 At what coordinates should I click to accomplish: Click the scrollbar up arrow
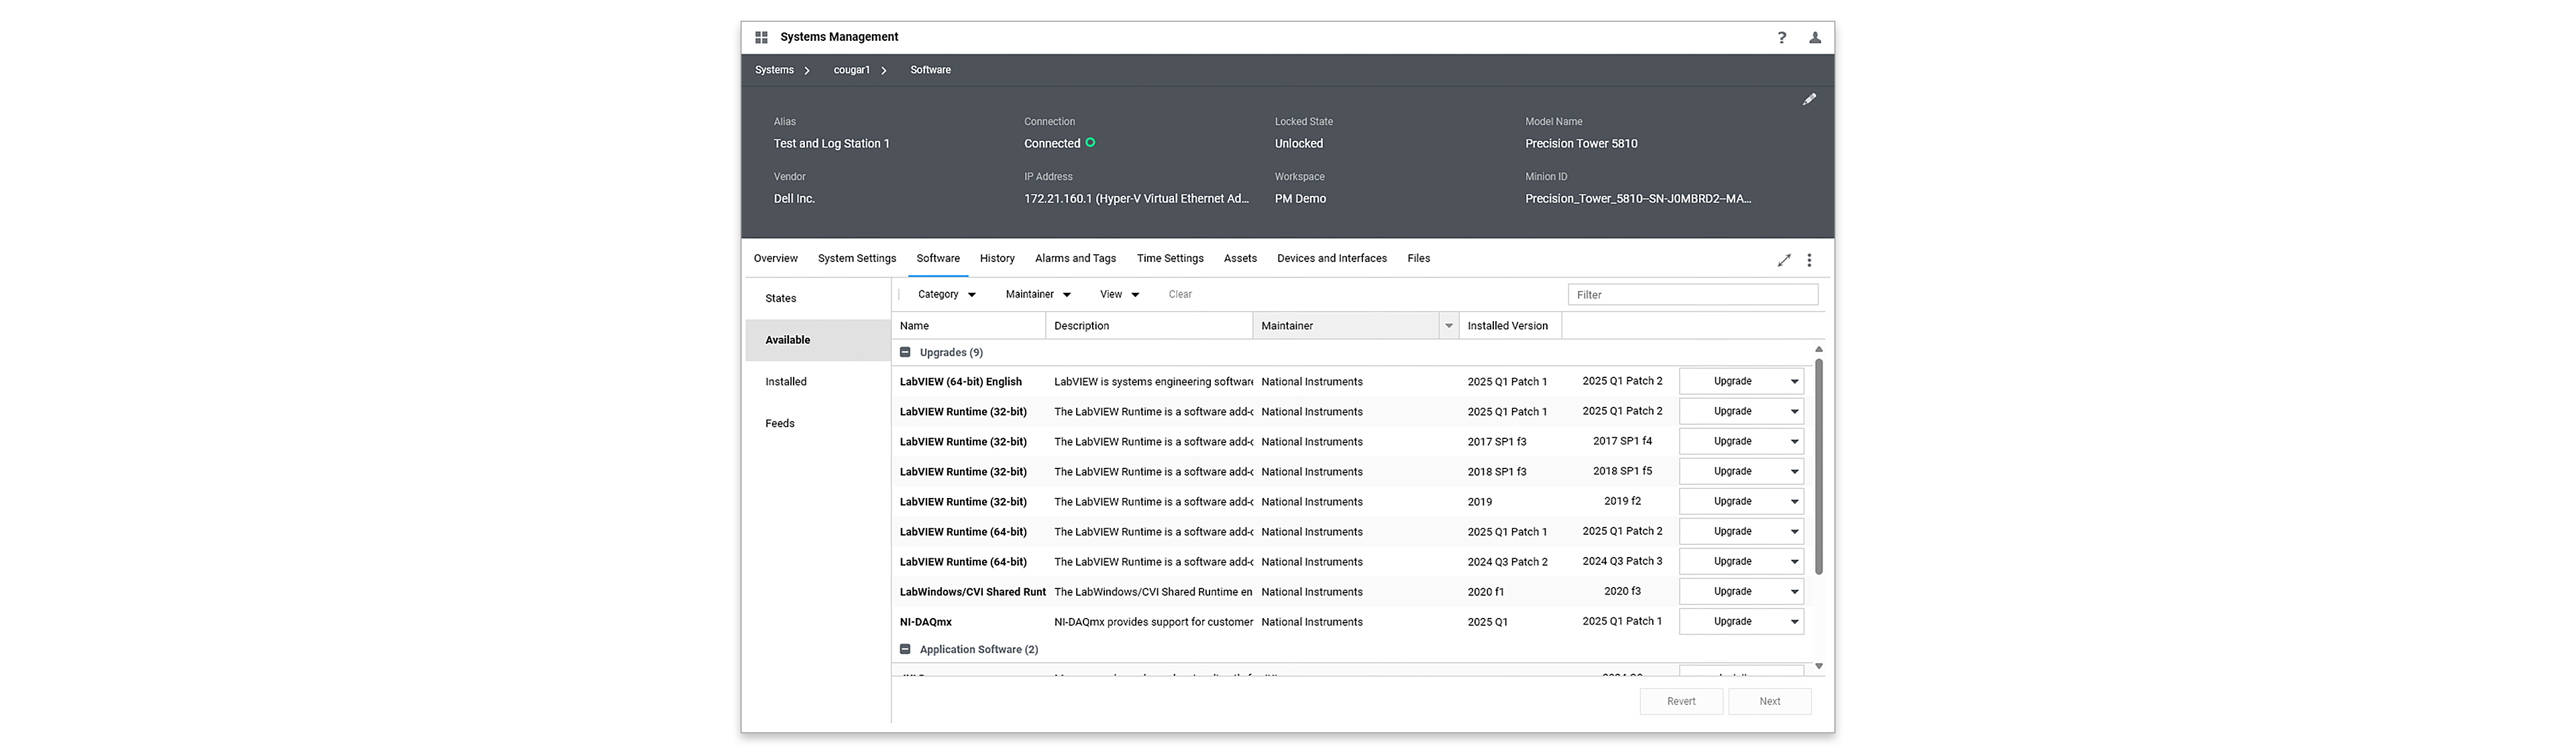[1818, 350]
